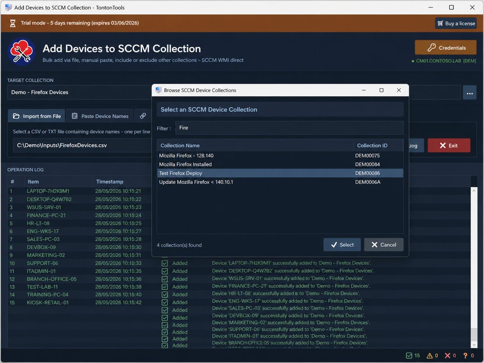The image size is (484, 363).
Task: Minimize the Browse SCCM Device Collections dialog
Action: (x=364, y=90)
